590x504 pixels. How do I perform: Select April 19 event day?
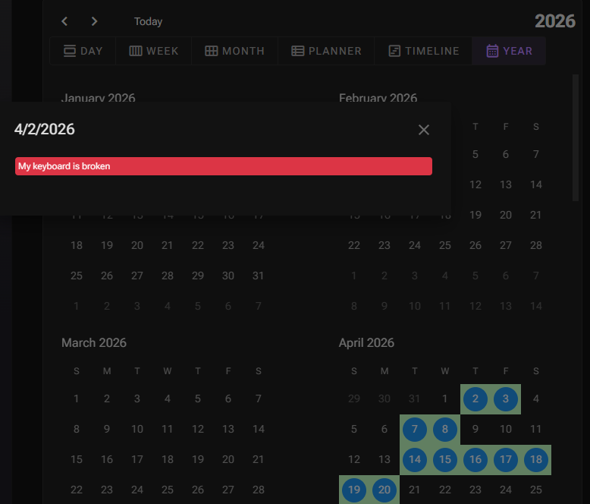pos(354,490)
